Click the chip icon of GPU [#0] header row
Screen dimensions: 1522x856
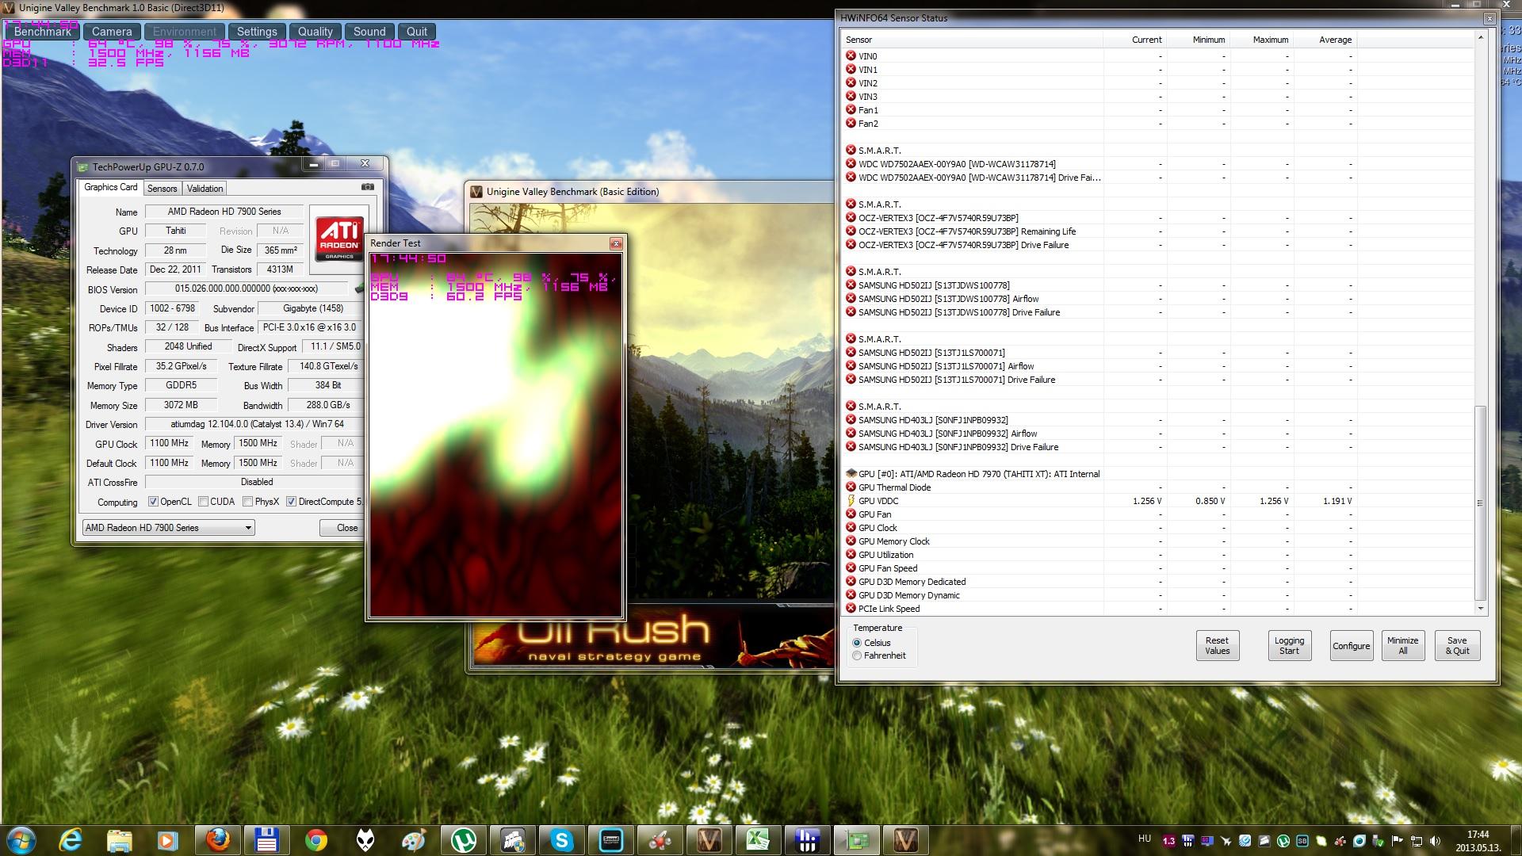[851, 474]
